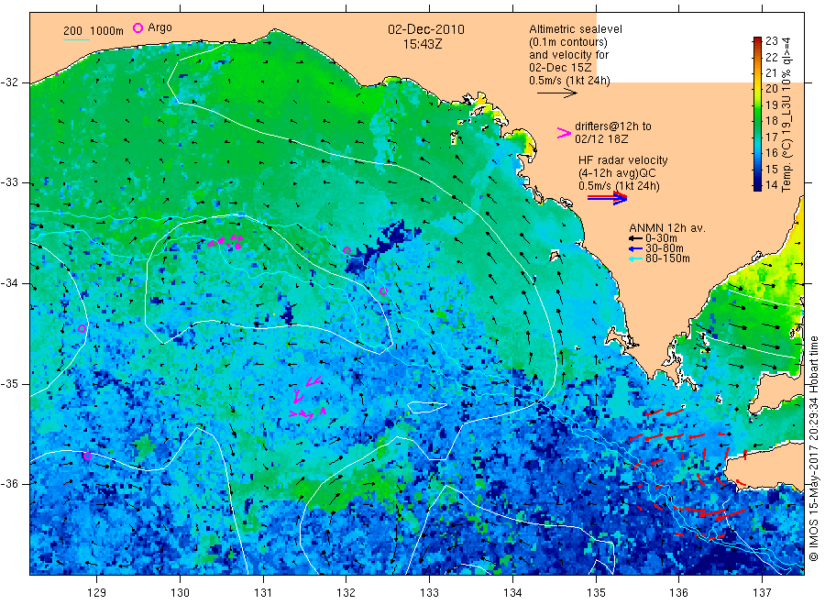Click the 'drifters@12h to' label
825x605 pixels.
[613, 126]
